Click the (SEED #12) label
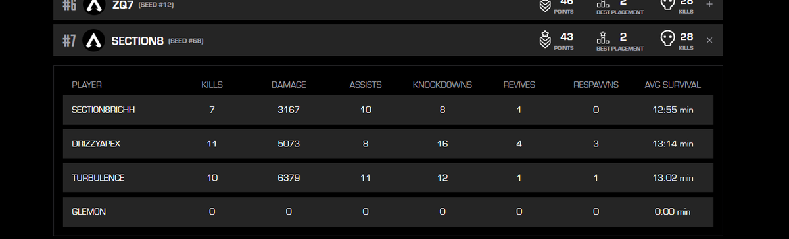The image size is (789, 239). coord(156,5)
